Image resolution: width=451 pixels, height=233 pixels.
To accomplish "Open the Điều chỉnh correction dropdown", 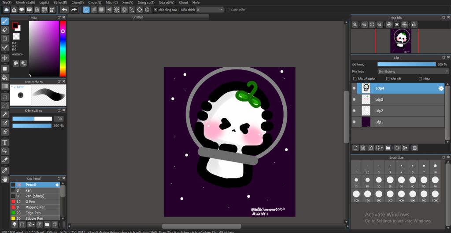I will pyautogui.click(x=210, y=10).
